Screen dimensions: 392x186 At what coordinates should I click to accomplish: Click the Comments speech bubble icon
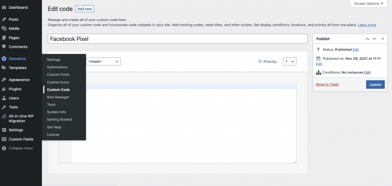point(4,47)
